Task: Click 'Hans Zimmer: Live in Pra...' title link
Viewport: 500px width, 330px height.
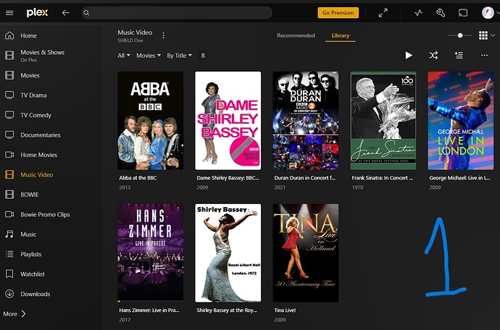Action: pos(149,310)
